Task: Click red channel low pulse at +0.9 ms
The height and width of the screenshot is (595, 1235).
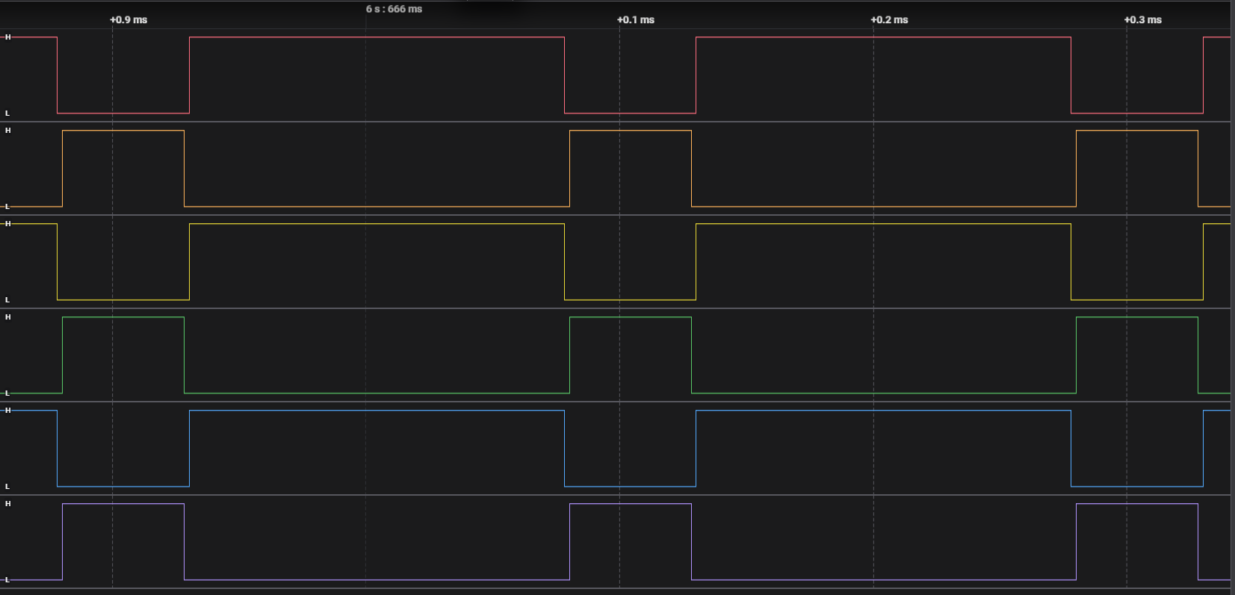Action: click(x=123, y=75)
